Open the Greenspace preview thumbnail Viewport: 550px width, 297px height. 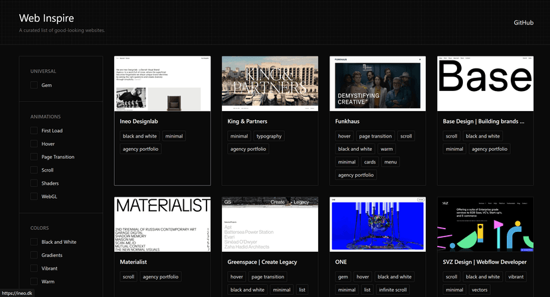pos(270,225)
